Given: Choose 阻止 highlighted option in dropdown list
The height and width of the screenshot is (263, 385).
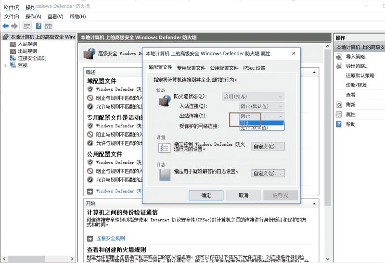Looking at the screenshot, I should [262, 123].
